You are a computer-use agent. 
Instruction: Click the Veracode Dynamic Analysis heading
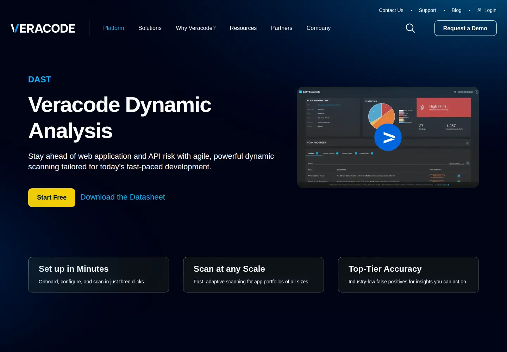pyautogui.click(x=120, y=118)
